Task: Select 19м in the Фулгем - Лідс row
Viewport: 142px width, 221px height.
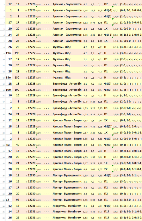Action: pos(8,53)
